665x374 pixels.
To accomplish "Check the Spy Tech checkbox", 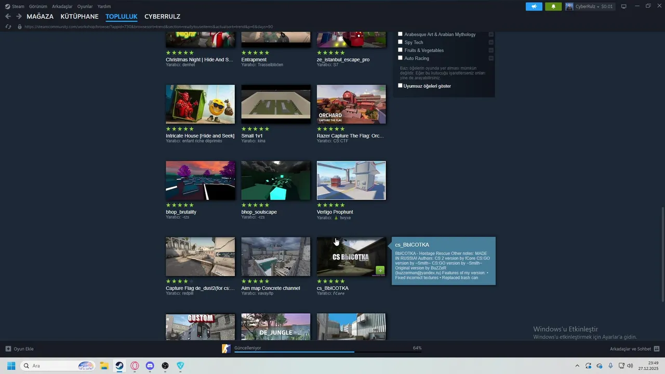I will pyautogui.click(x=400, y=42).
